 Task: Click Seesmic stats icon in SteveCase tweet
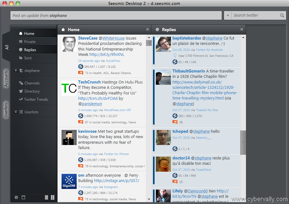click(x=80, y=67)
